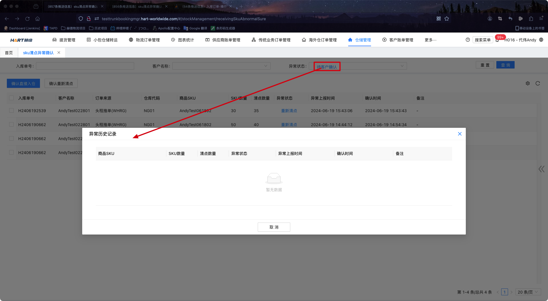548x301 pixels.
Task: Bookmark page with the star icon
Action: [447, 19]
